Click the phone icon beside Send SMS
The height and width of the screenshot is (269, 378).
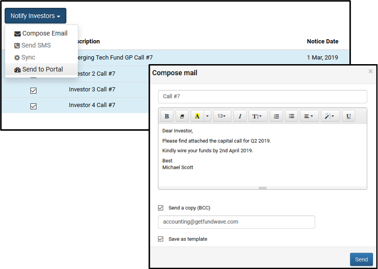click(x=17, y=46)
